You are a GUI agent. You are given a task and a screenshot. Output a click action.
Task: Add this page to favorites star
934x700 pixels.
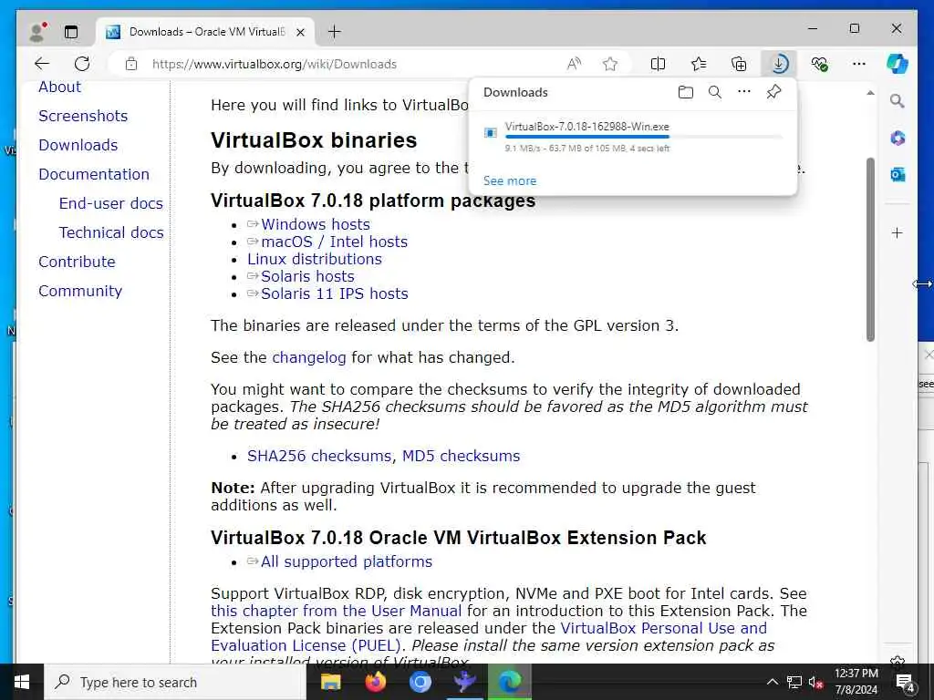click(x=609, y=64)
